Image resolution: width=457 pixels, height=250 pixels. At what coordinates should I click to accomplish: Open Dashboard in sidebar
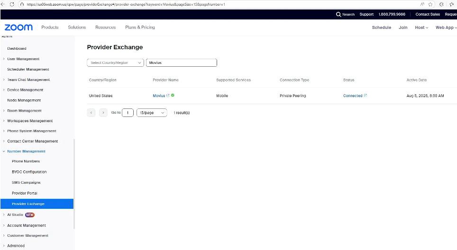tap(17, 49)
